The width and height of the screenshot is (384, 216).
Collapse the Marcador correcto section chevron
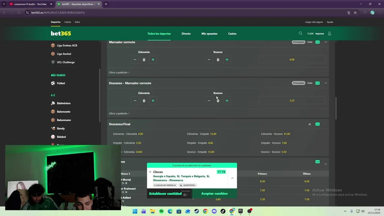click(x=326, y=42)
